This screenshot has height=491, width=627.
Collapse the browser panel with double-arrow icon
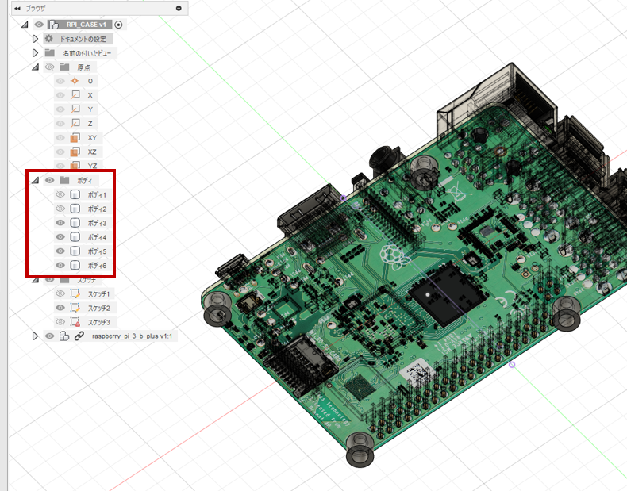click(x=17, y=9)
